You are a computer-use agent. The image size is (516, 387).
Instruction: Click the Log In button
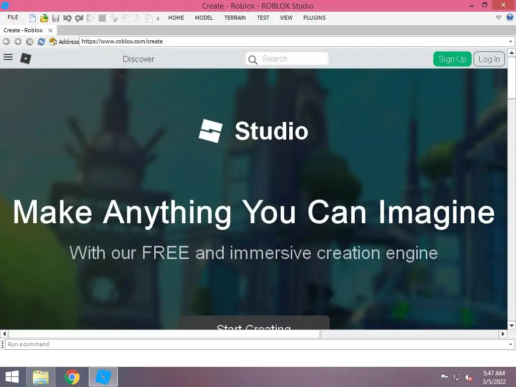click(x=489, y=59)
